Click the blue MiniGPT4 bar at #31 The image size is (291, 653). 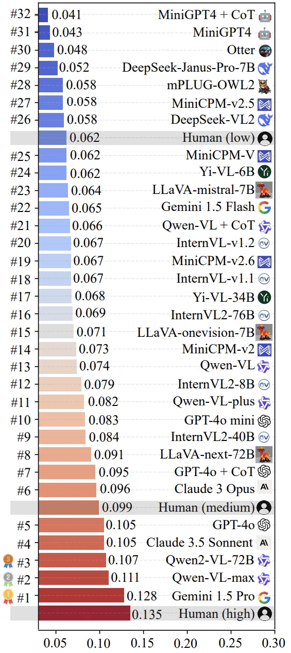[44, 32]
